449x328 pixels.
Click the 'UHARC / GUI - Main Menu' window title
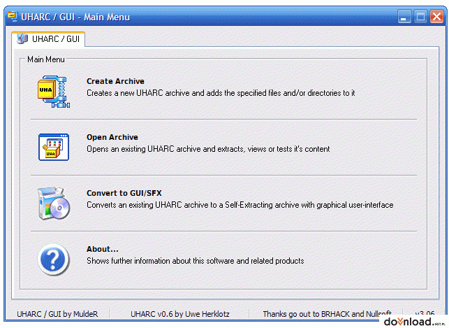(75, 17)
